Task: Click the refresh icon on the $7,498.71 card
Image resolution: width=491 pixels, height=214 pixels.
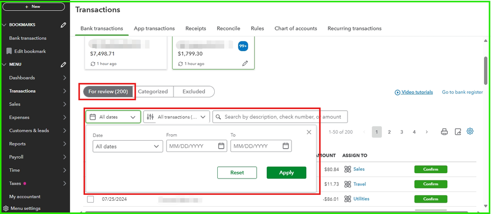Action: coord(93,63)
